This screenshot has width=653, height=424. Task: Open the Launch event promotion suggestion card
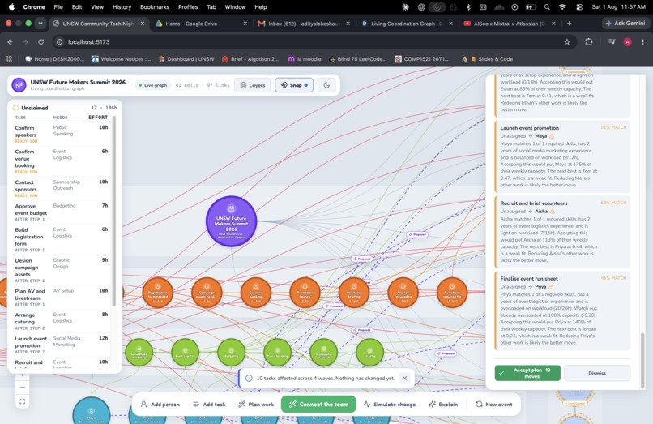point(562,156)
